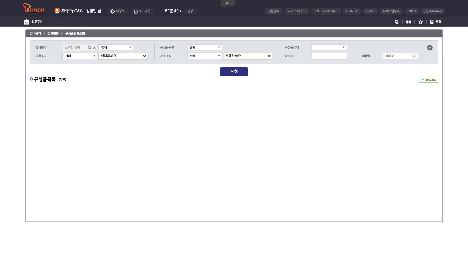Click the favorites star icon

click(x=421, y=22)
